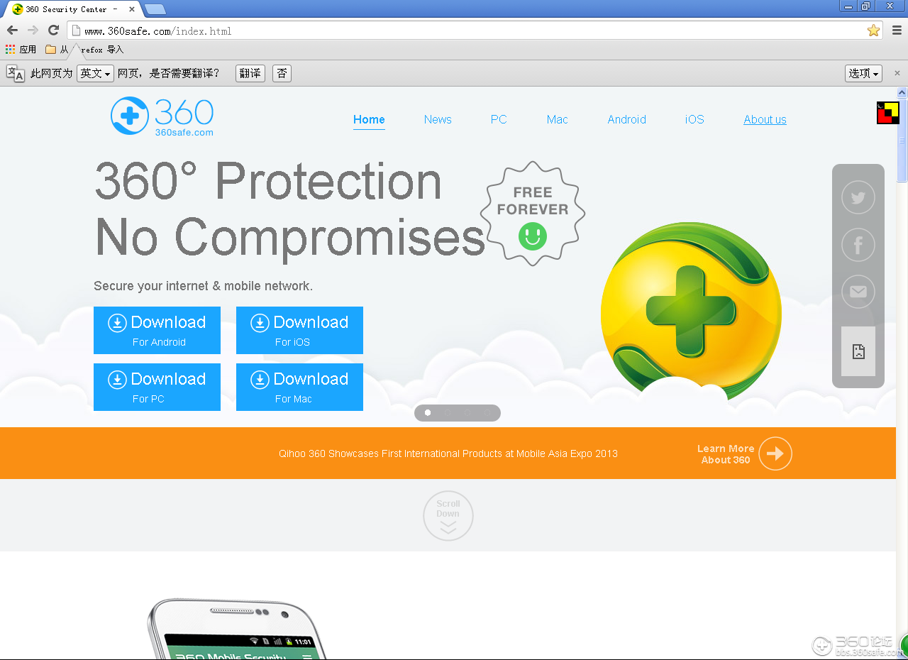Click Download For Mac button

click(299, 387)
